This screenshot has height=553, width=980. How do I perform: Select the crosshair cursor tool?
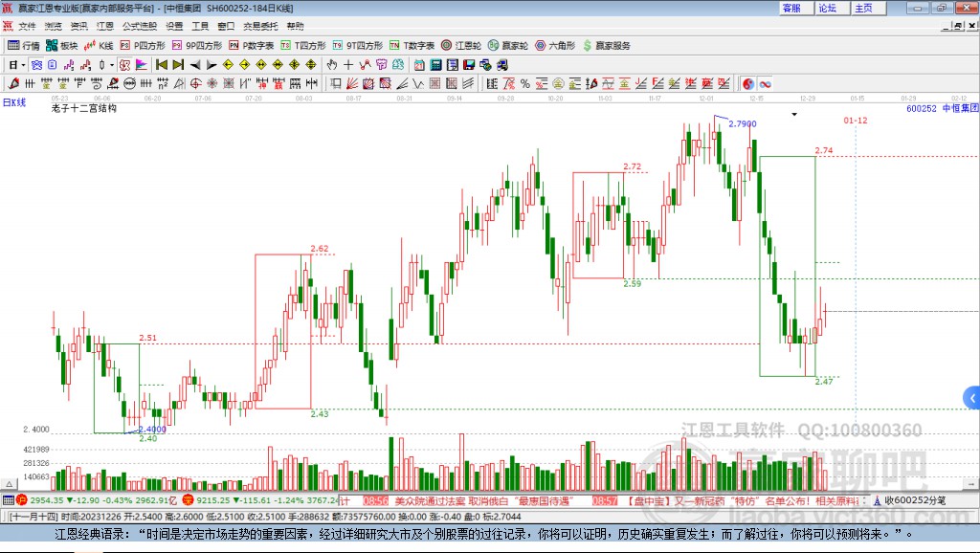click(348, 65)
